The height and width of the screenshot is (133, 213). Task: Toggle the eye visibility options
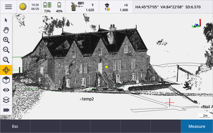(x=6, y=90)
